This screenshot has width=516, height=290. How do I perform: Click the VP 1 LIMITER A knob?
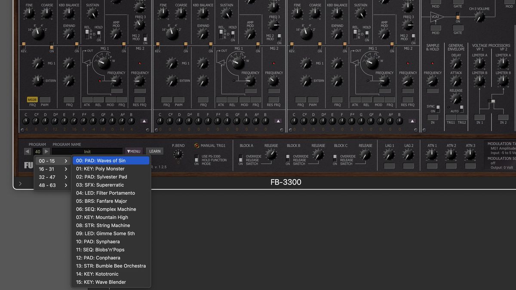479,64
